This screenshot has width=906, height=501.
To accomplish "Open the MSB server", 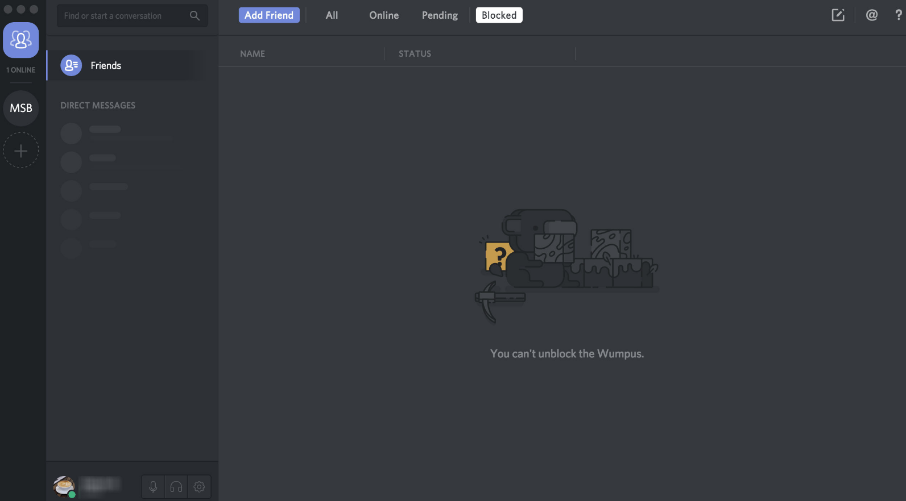I will (21, 108).
